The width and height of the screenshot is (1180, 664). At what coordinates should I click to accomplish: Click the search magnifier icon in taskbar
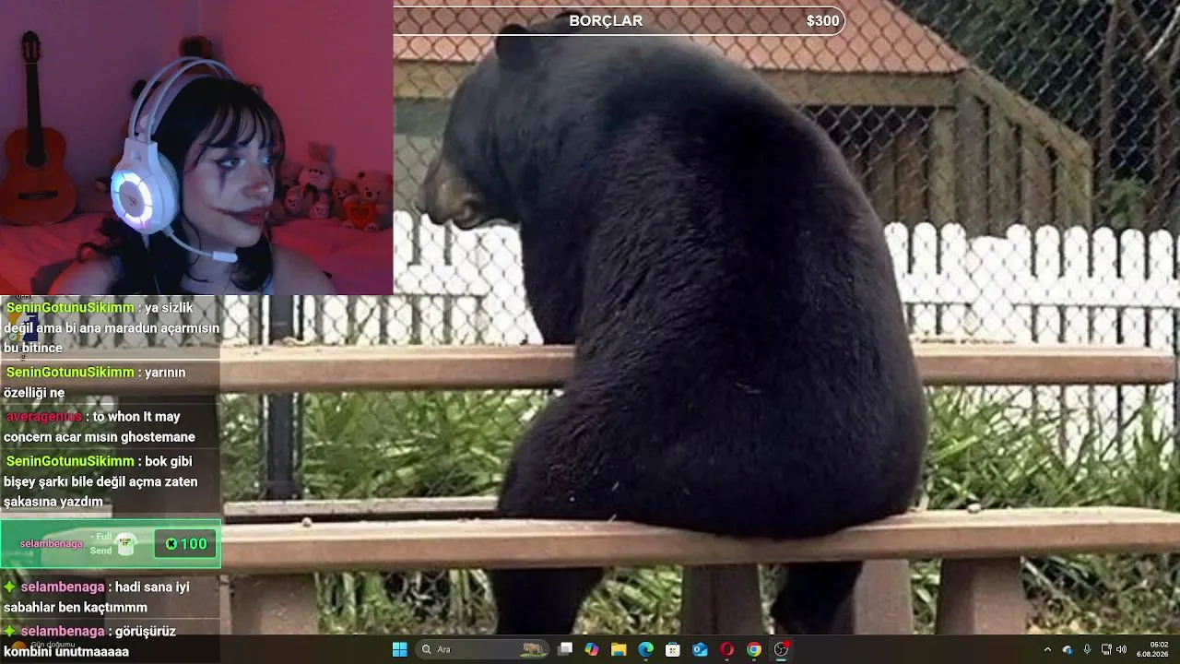click(x=426, y=649)
